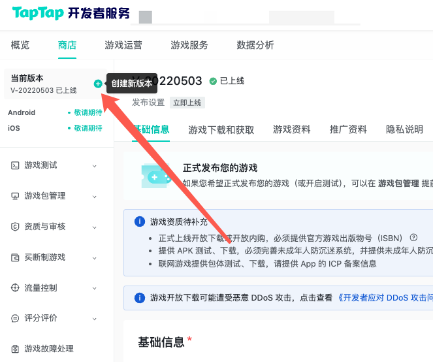
Task: Click the 流量控制 target icon
Action: pyautogui.click(x=15, y=288)
